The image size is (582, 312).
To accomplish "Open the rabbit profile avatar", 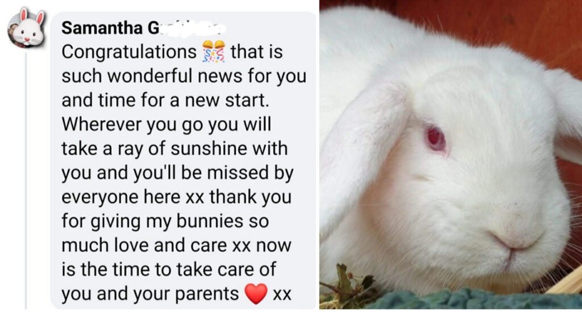I will 27,28.
